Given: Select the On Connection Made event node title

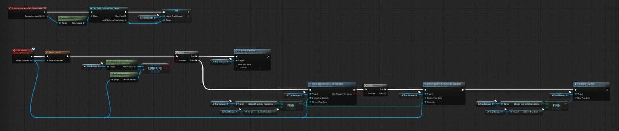Looking at the screenshot, I should click(27, 8).
